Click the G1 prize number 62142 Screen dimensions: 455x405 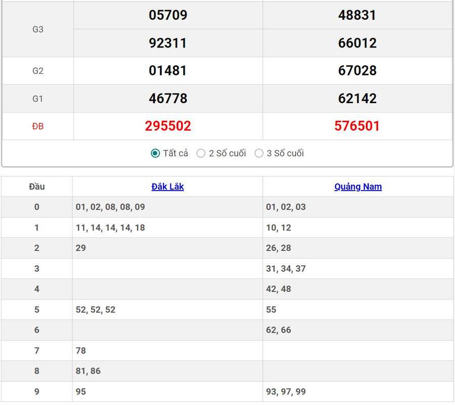point(357,98)
